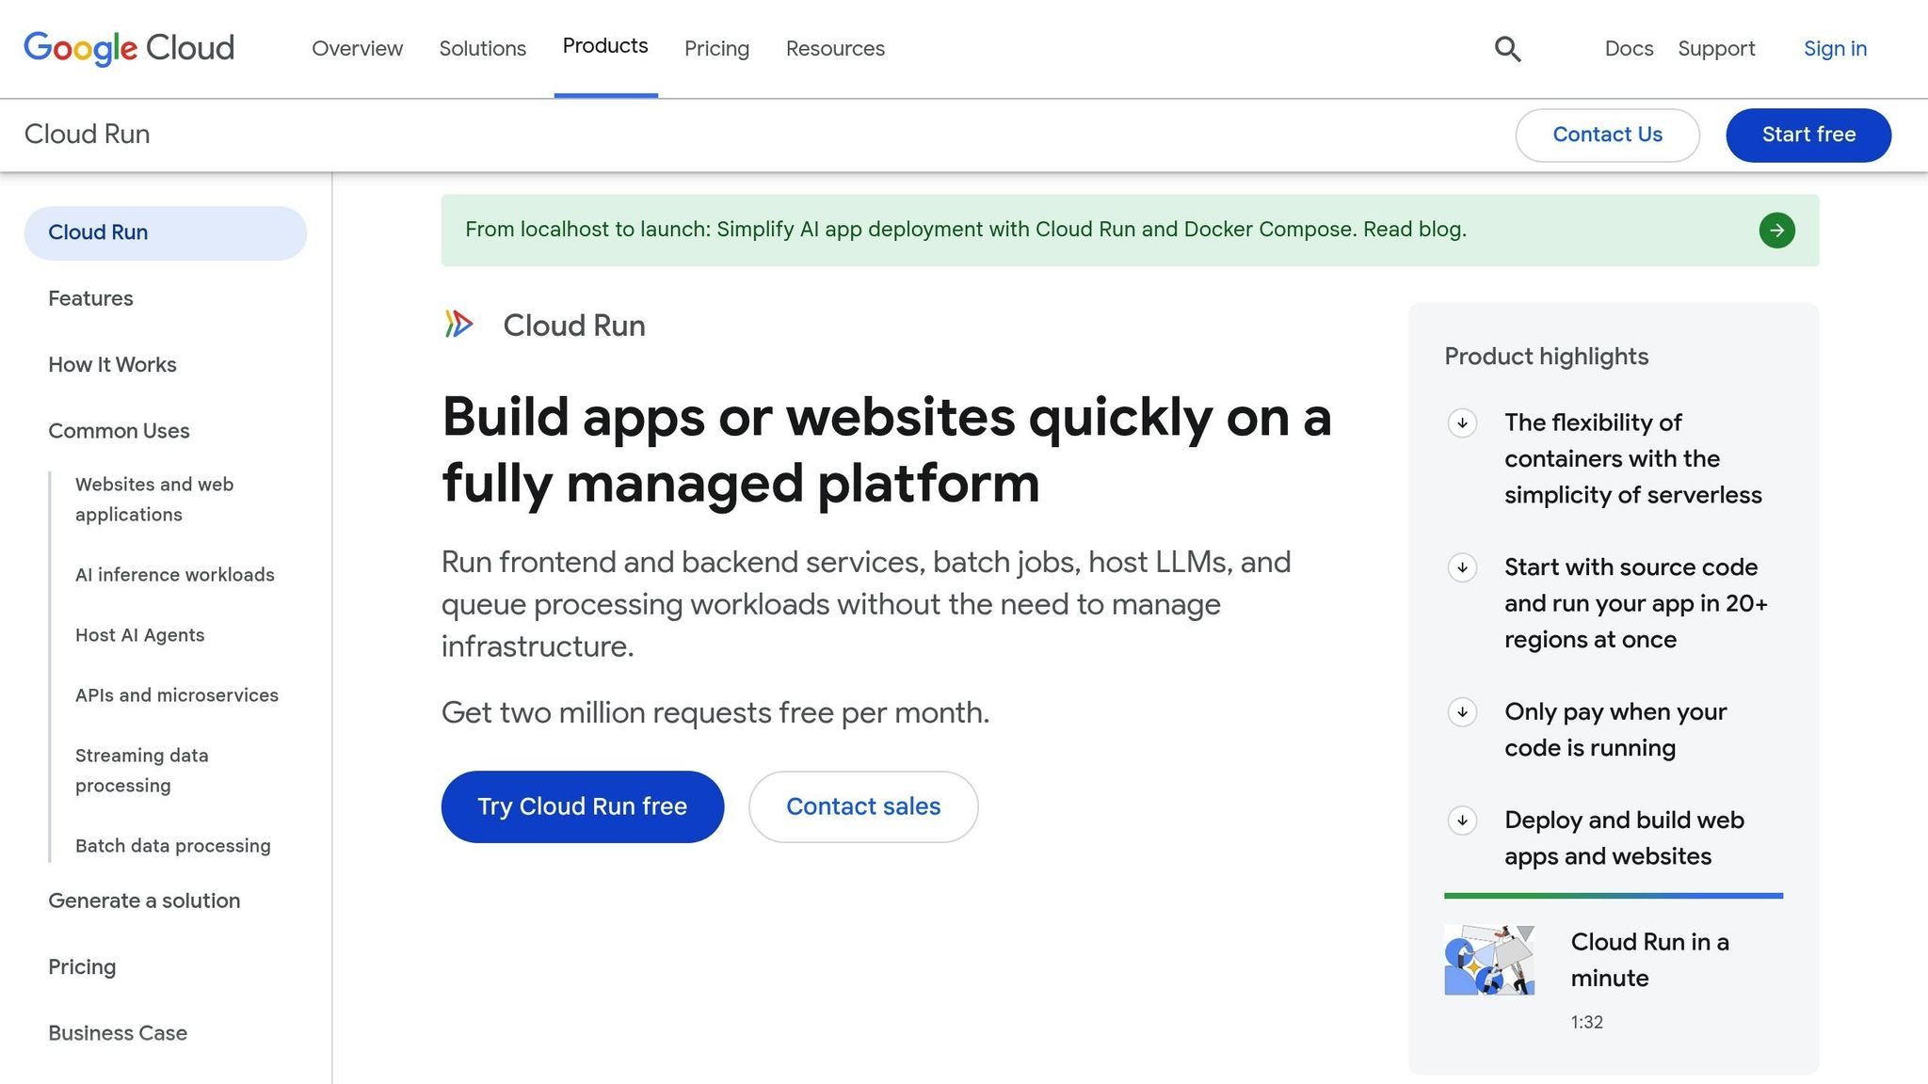Viewport: 1928px width, 1084px height.
Task: Expand the Deploy and build web apps arrow
Action: coord(1462,821)
